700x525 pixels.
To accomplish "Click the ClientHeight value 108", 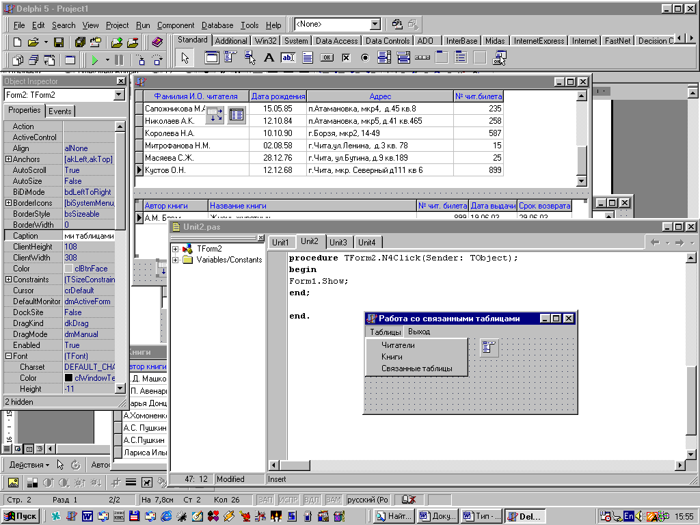I will [89, 246].
